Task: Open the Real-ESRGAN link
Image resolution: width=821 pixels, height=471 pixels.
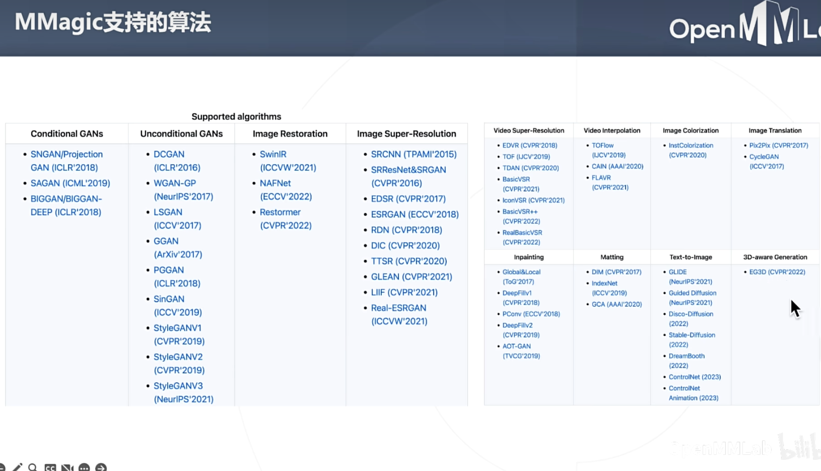Action: point(399,314)
